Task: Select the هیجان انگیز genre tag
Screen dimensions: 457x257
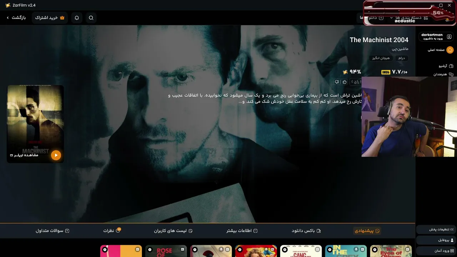Action: click(381, 58)
